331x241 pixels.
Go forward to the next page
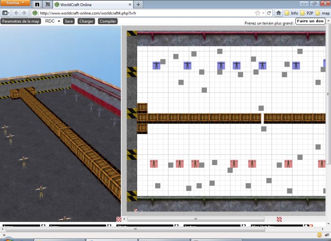click(x=24, y=13)
